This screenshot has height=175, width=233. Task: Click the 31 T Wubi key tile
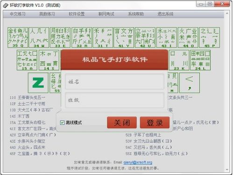[x=103, y=37]
